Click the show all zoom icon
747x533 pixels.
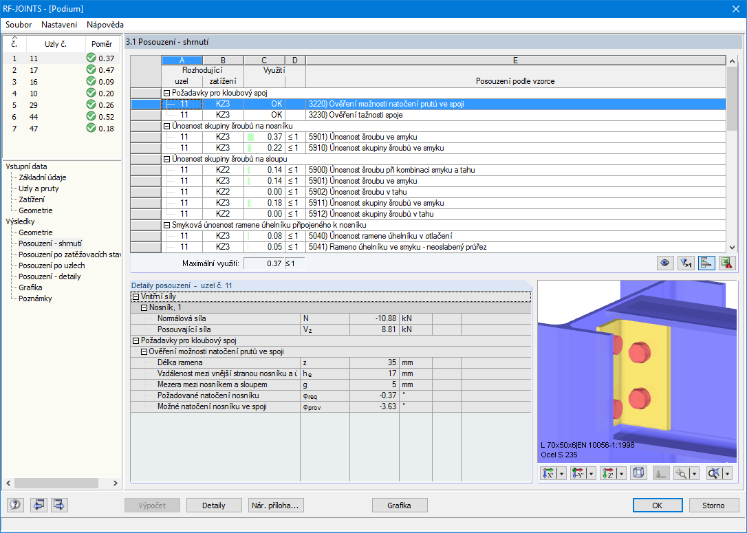tap(714, 473)
